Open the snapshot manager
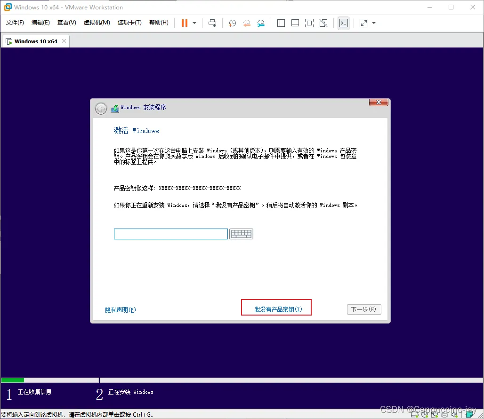Screen dimensions: 484x419 pyautogui.click(x=261, y=23)
